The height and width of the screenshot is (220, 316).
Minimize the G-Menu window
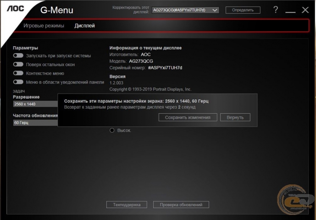click(x=290, y=12)
